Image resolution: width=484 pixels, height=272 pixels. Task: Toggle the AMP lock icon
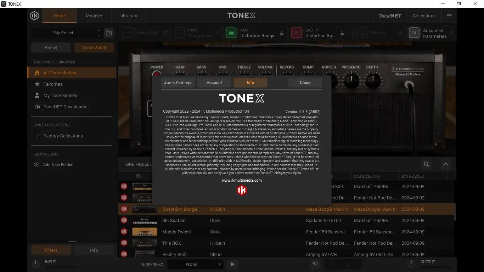[282, 33]
